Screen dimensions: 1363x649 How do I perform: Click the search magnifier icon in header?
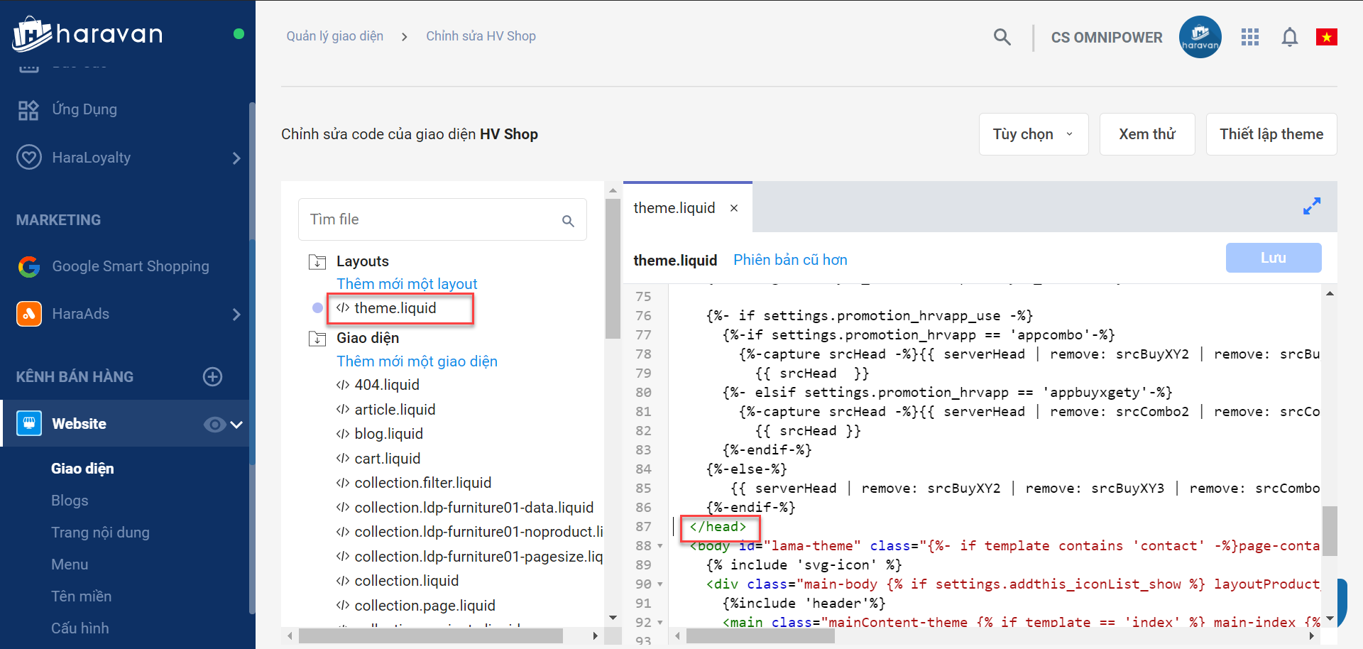(1002, 37)
